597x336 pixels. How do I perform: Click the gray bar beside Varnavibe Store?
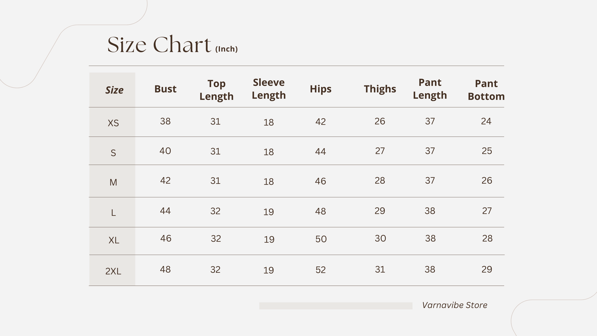click(336, 306)
